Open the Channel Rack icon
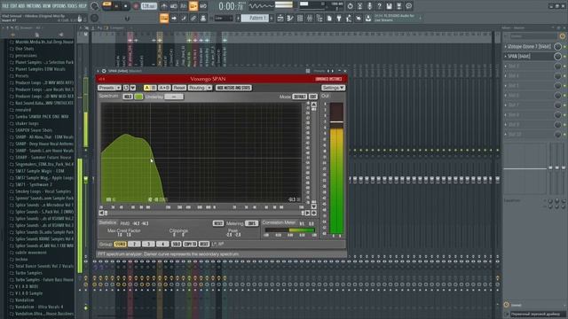Screen dimensions: 568x319 point(300,18)
